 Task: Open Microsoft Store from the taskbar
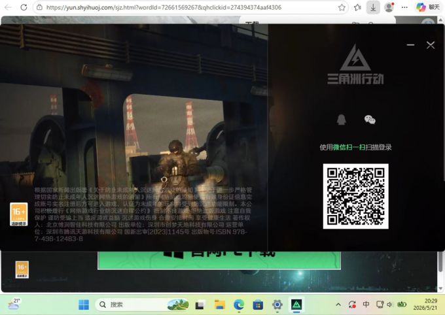click(258, 305)
